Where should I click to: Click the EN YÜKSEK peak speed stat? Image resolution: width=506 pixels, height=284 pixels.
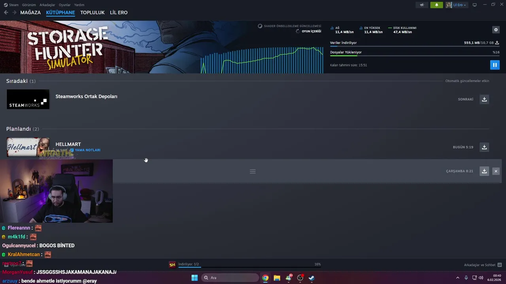pos(371,30)
